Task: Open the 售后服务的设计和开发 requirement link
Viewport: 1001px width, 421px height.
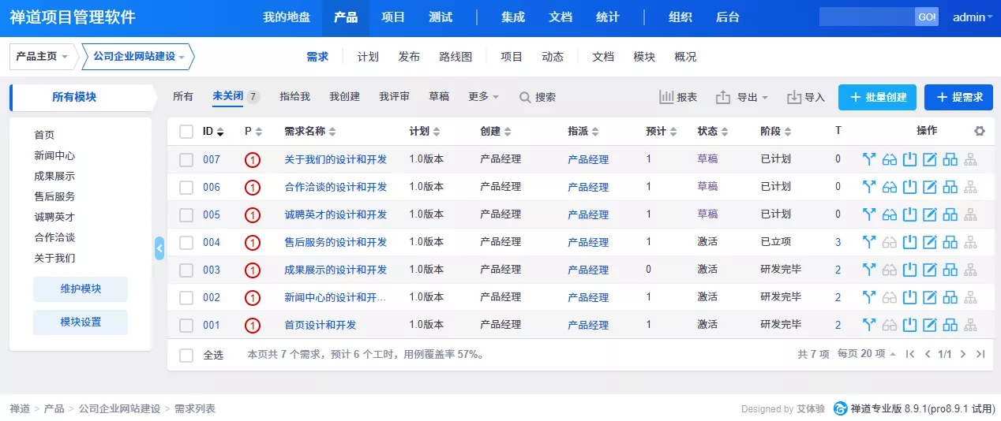Action: click(336, 242)
